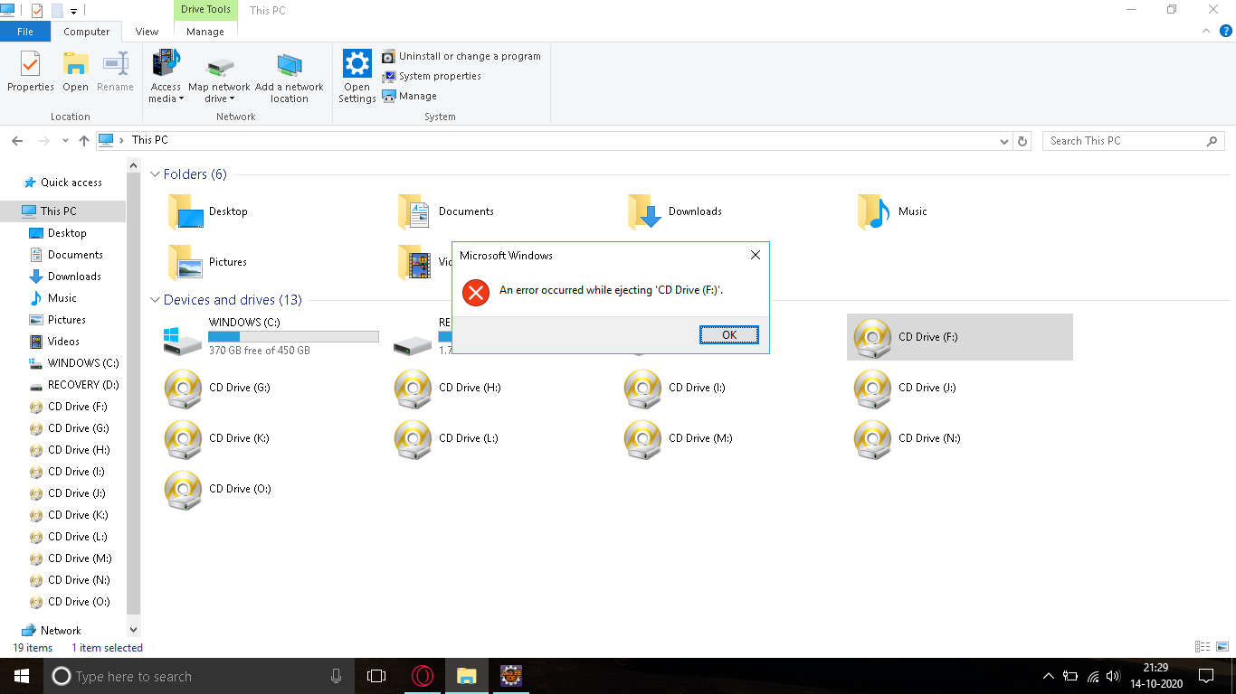
Task: Collapse the Devices and drives group
Action: click(155, 300)
